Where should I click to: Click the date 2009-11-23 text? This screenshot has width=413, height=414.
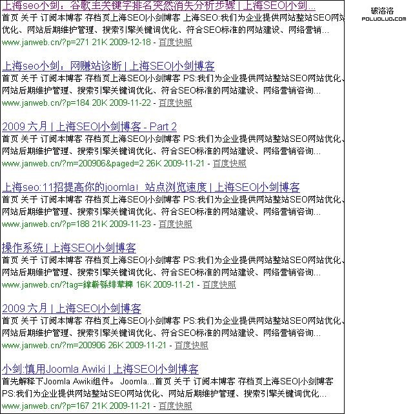130,224
